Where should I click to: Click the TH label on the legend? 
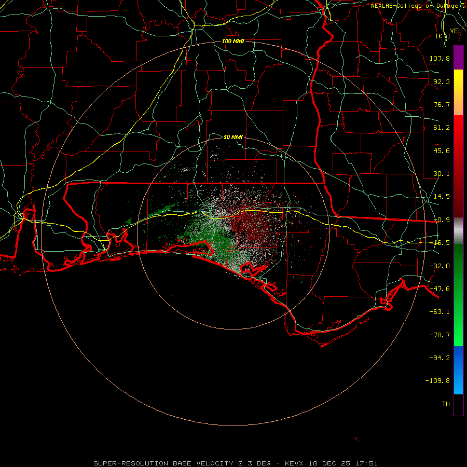[446, 404]
